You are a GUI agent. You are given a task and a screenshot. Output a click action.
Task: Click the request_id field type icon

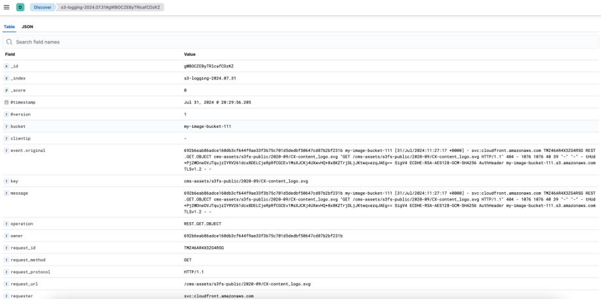coord(6,248)
